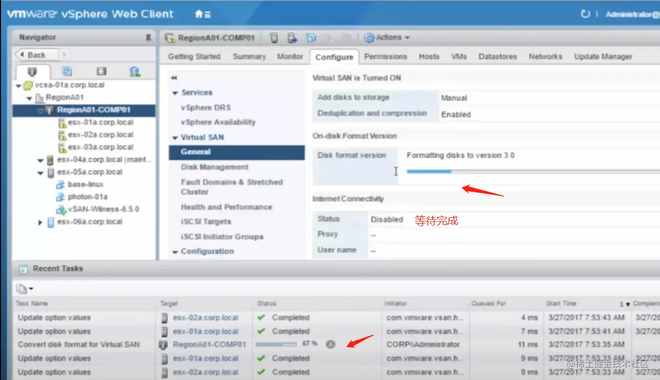Image resolution: width=660 pixels, height=380 pixels.
Task: Collapse the Configuration section
Action: (x=175, y=252)
